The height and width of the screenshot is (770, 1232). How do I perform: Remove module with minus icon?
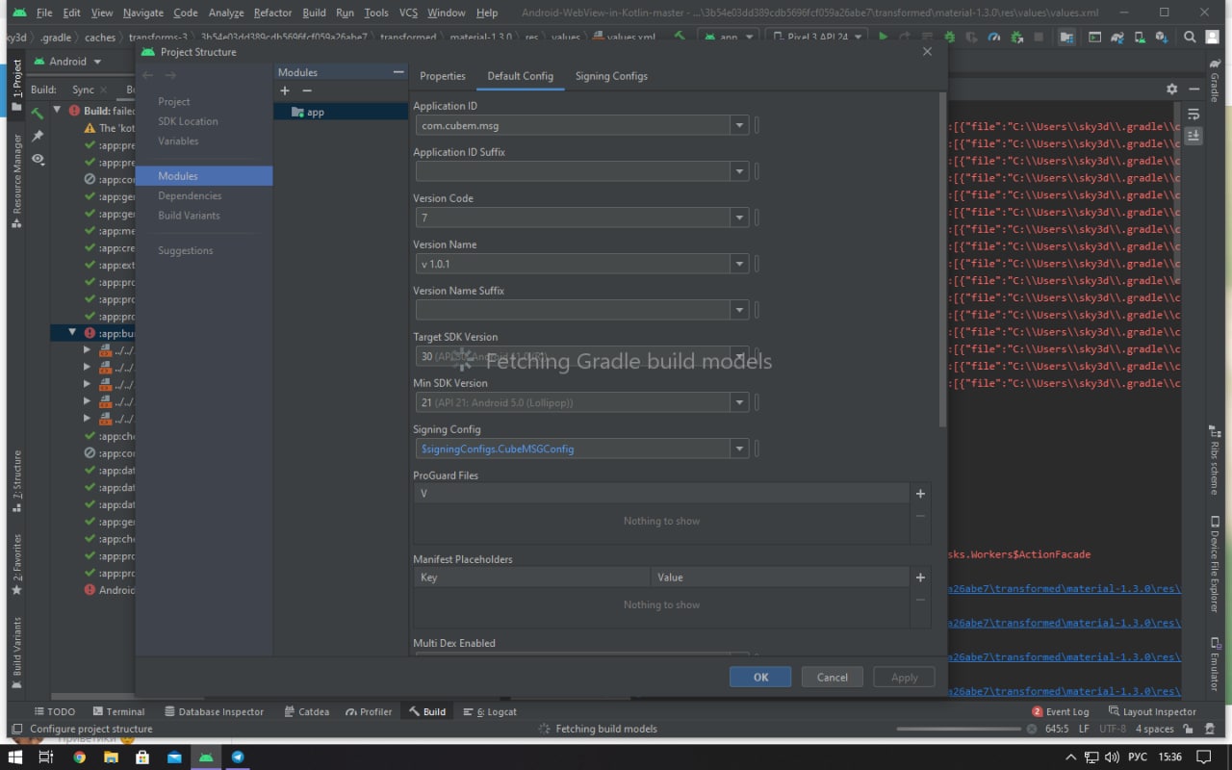tap(307, 90)
